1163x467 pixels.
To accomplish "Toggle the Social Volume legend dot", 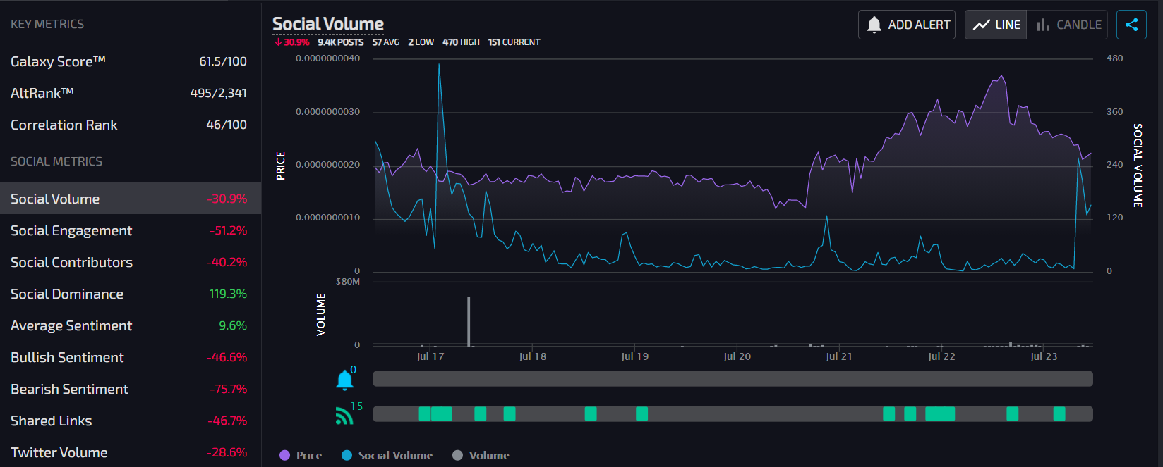I will [347, 456].
